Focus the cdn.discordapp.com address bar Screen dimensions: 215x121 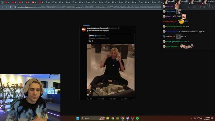coord(89,7)
